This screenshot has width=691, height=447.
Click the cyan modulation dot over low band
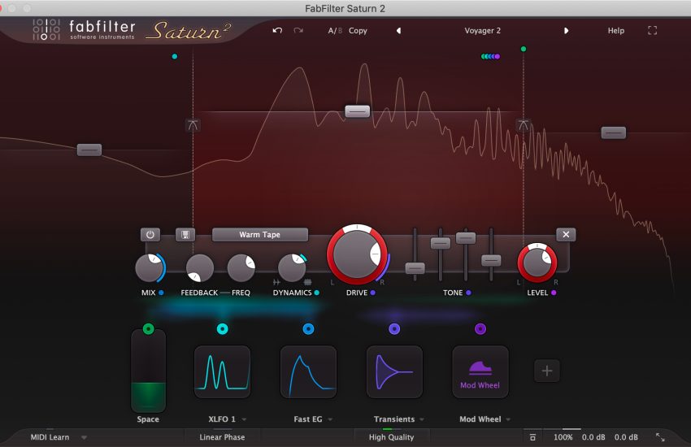tap(175, 56)
